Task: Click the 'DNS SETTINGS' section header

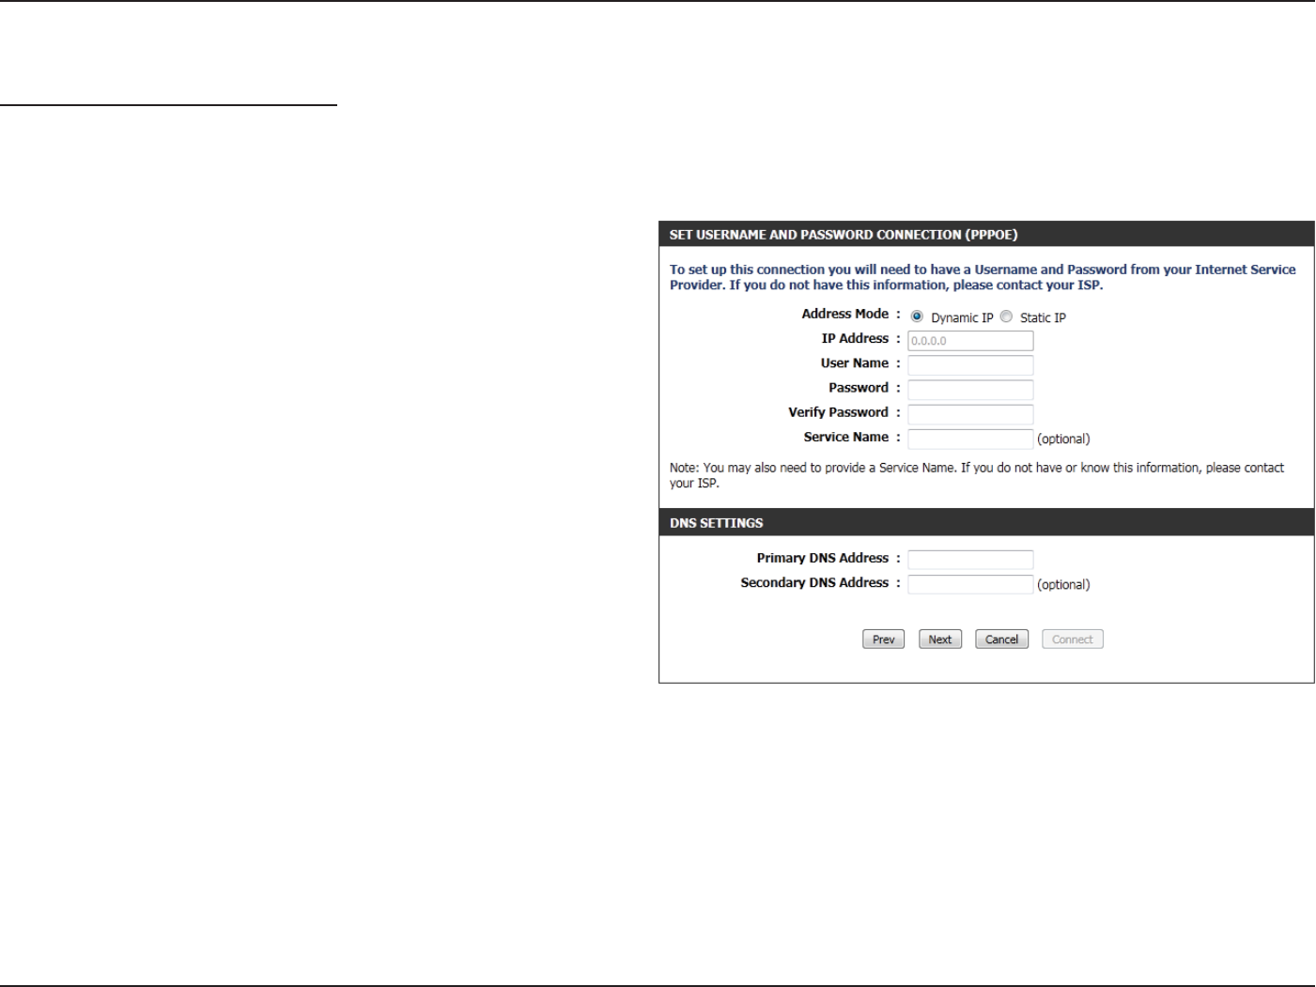Action: [986, 523]
